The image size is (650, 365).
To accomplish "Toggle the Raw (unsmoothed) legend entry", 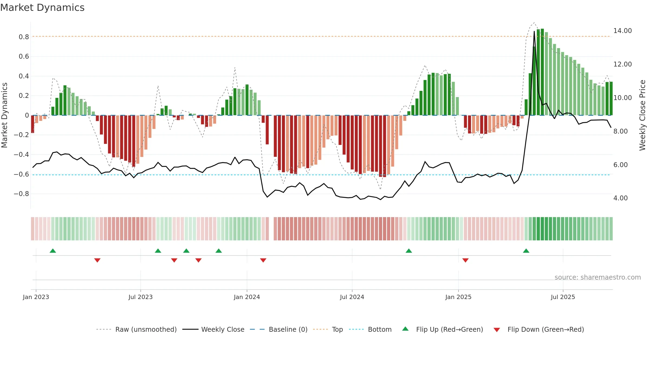I will tap(136, 329).
